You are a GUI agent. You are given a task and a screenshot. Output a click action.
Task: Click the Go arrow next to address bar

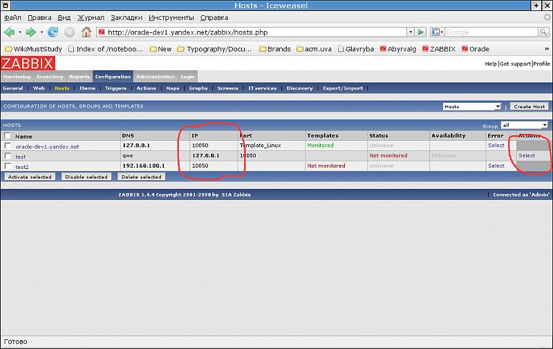click(420, 32)
